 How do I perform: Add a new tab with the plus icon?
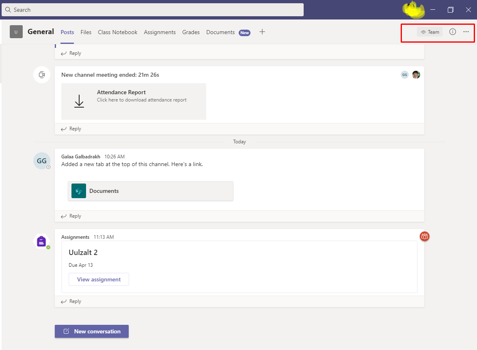[262, 32]
